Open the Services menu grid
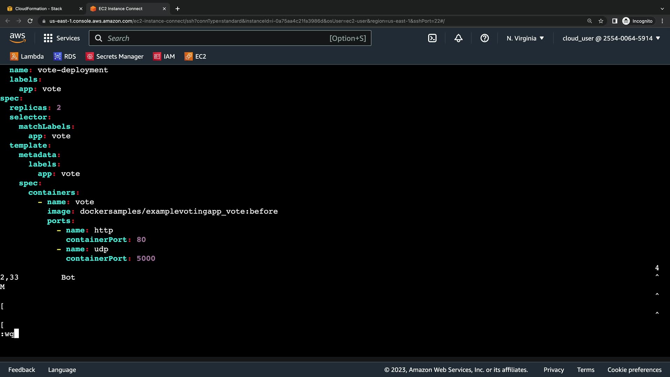Screen dimensions: 670x377 pyautogui.click(x=62, y=38)
